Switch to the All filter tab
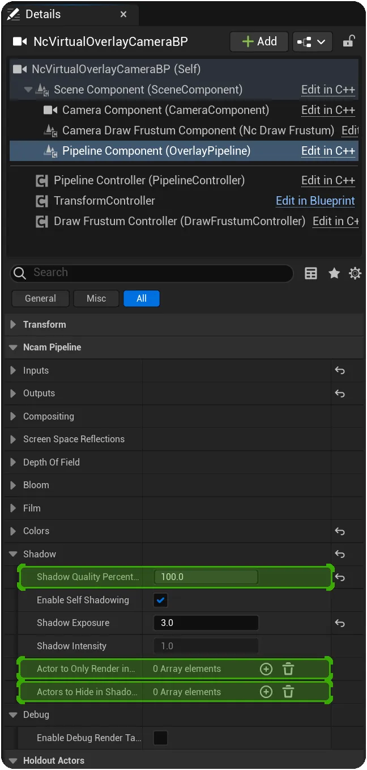367x770 pixels. pyautogui.click(x=142, y=298)
